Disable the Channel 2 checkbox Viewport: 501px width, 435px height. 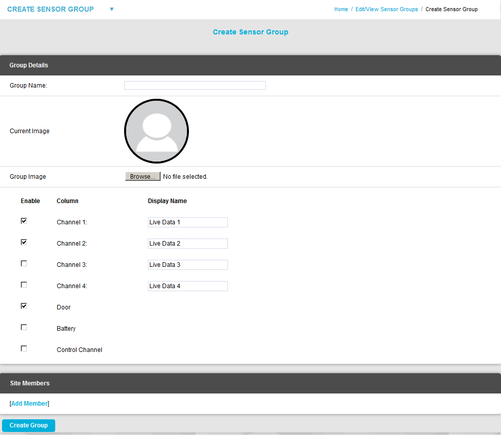point(23,242)
